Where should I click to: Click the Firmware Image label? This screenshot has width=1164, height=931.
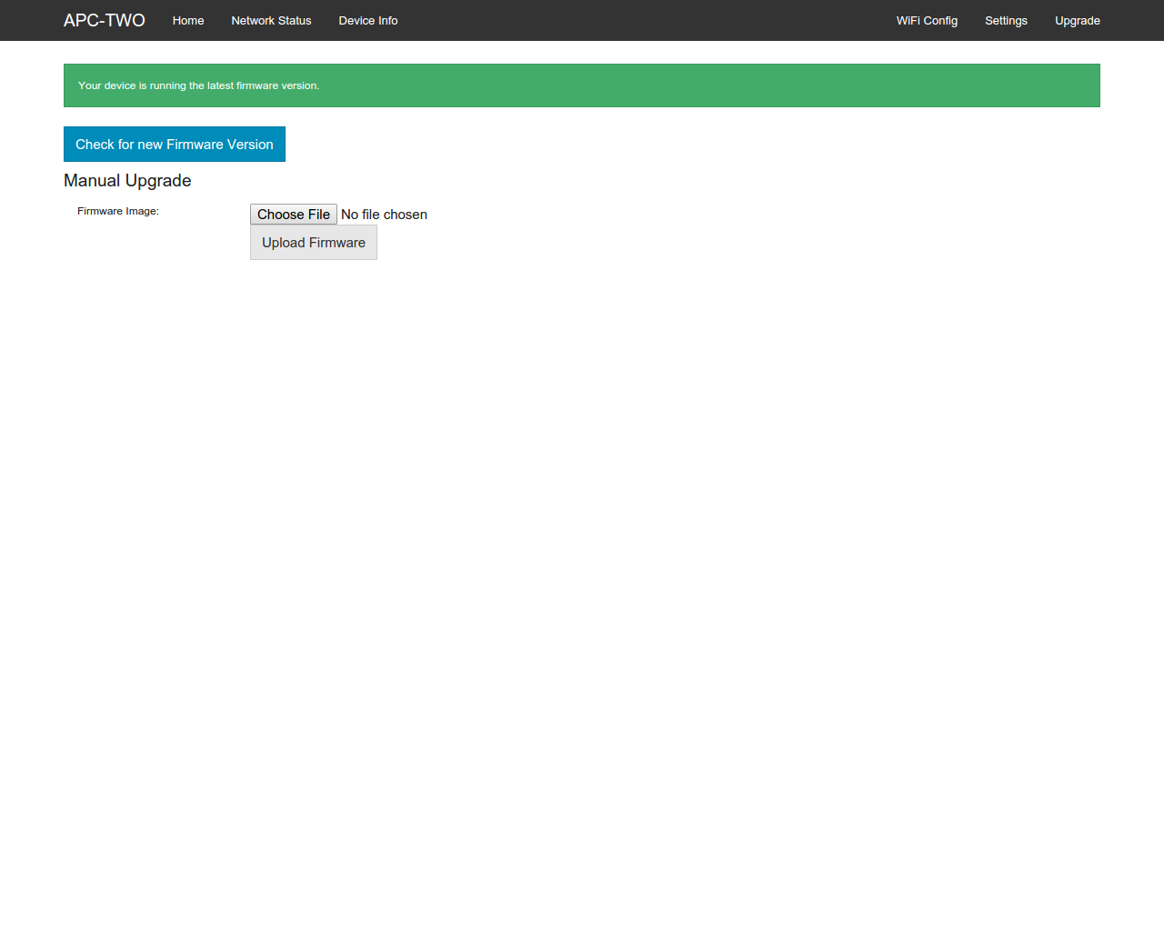point(118,211)
